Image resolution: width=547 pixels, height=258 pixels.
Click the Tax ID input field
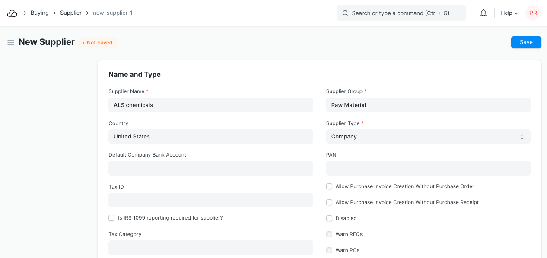[210, 200]
